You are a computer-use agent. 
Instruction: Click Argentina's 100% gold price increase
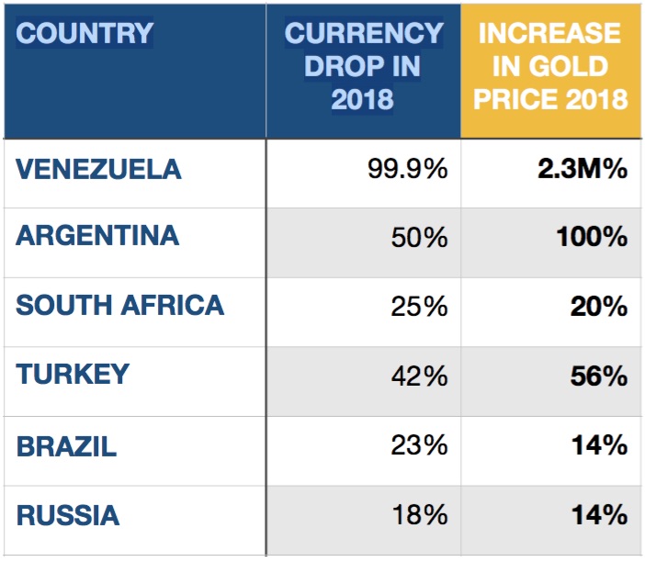[x=592, y=237]
